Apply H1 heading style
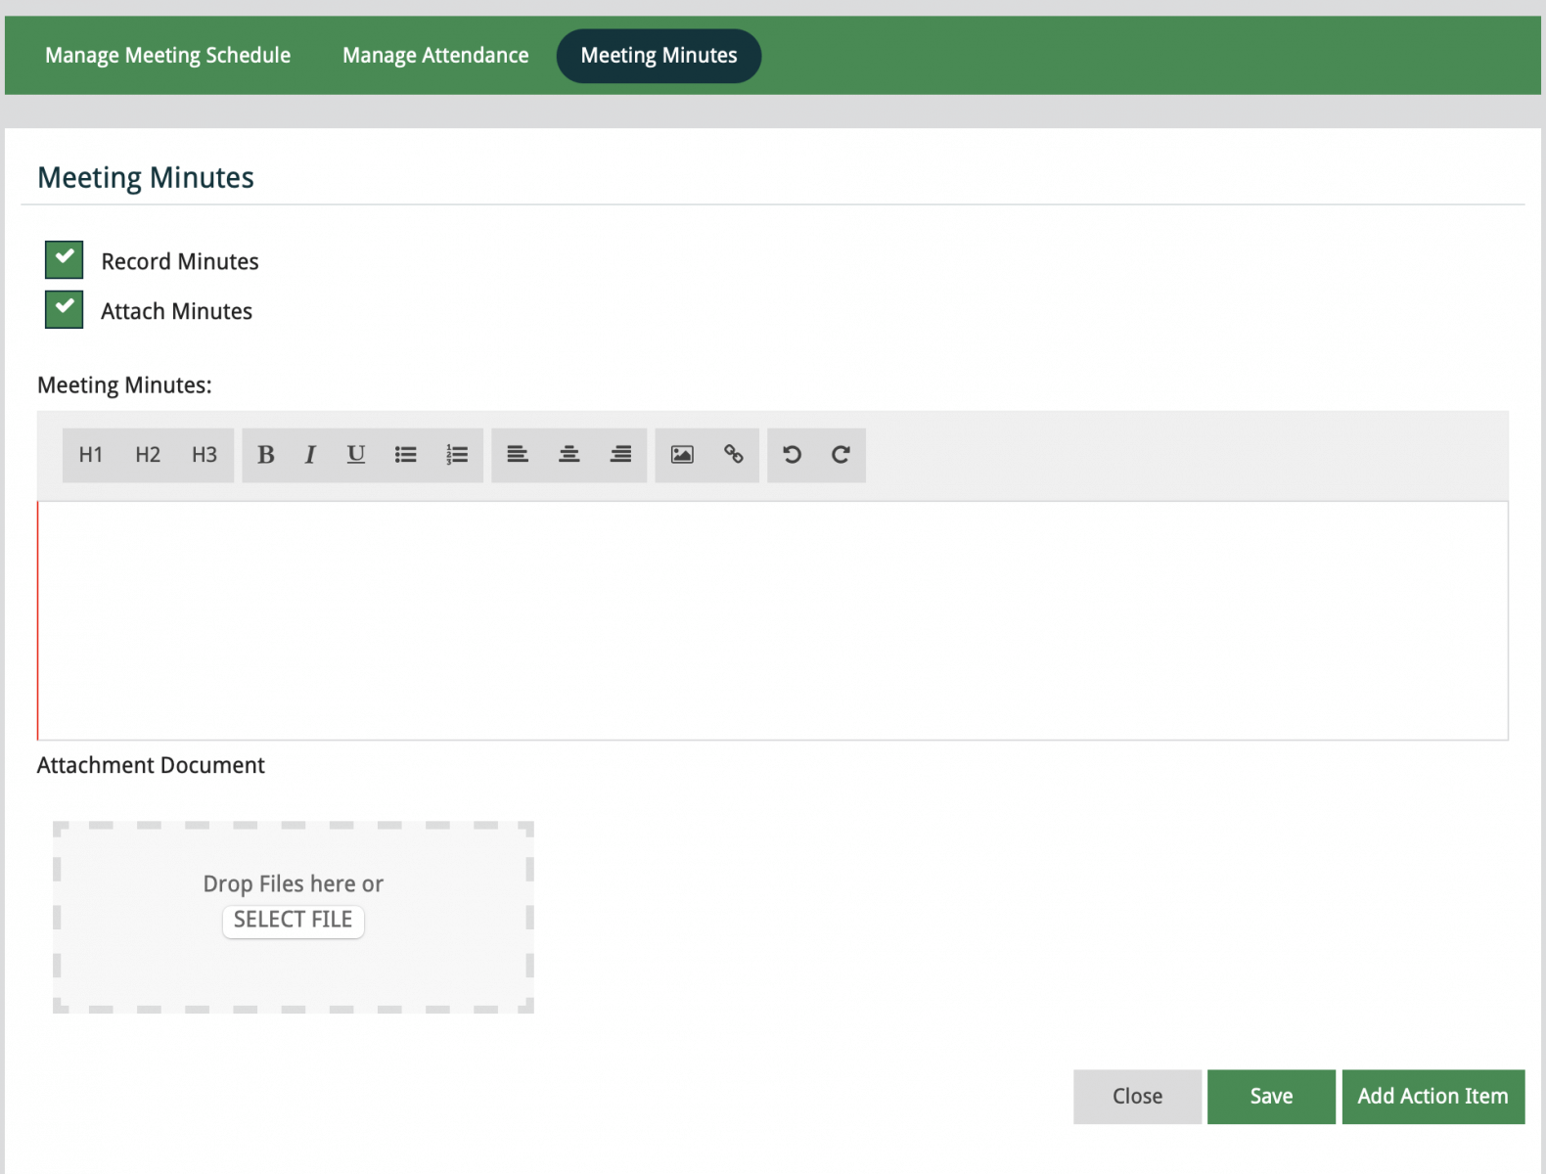The height and width of the screenshot is (1174, 1546). point(91,455)
